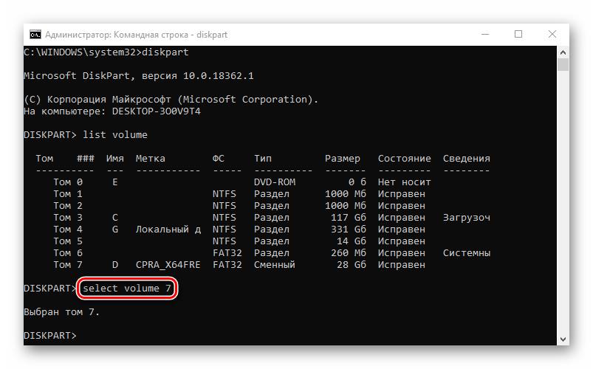Click the vertical scrollbar thumb
The image size is (593, 369).
point(563,65)
